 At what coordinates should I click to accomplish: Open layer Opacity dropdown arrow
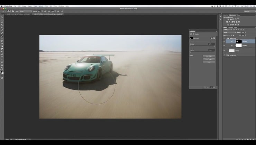pos(246,32)
